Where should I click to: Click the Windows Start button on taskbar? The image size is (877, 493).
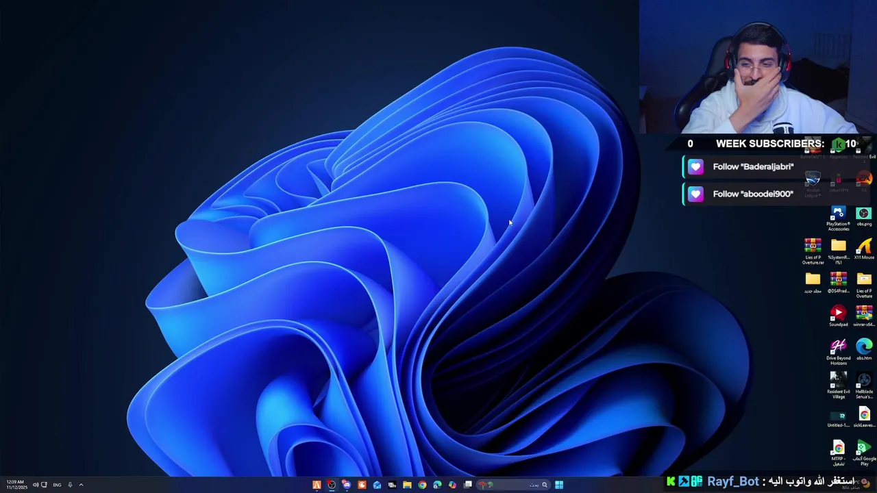click(x=559, y=485)
